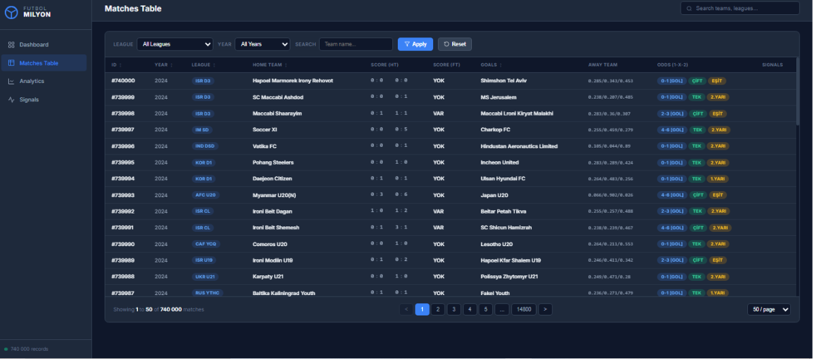Click Japan U20 team name
The image size is (816, 359).
[x=494, y=195]
